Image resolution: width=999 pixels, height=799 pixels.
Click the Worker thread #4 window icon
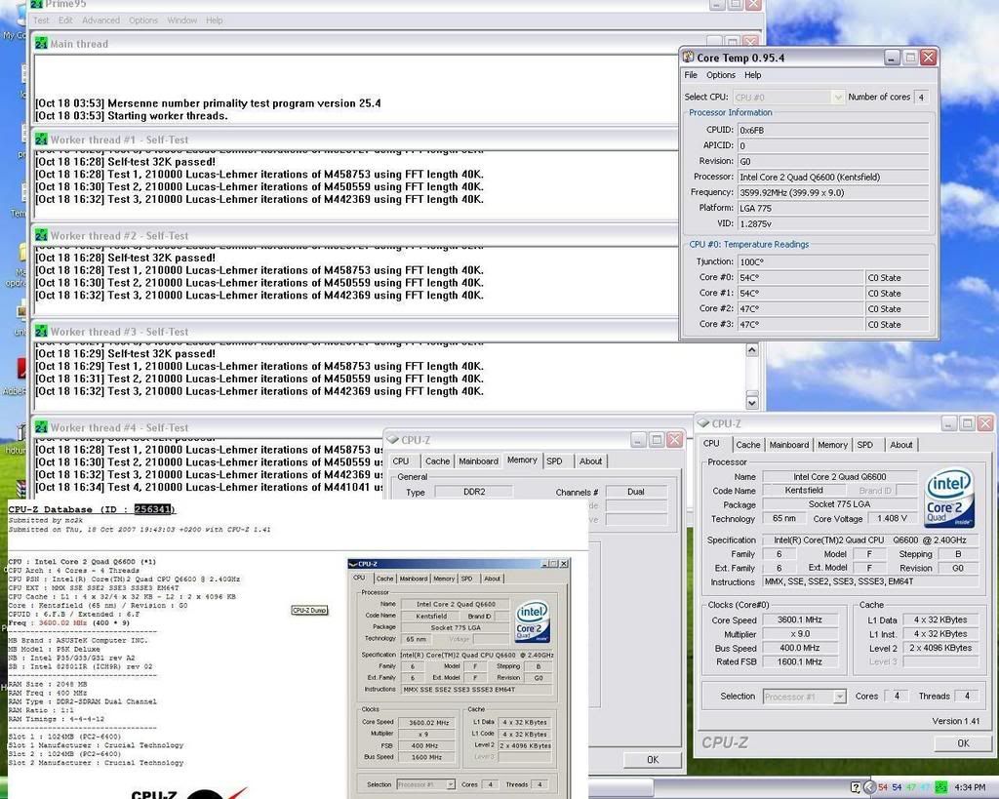(41, 427)
